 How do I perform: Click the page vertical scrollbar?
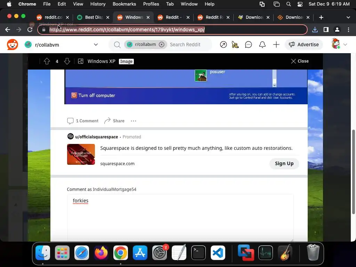(x=353, y=172)
